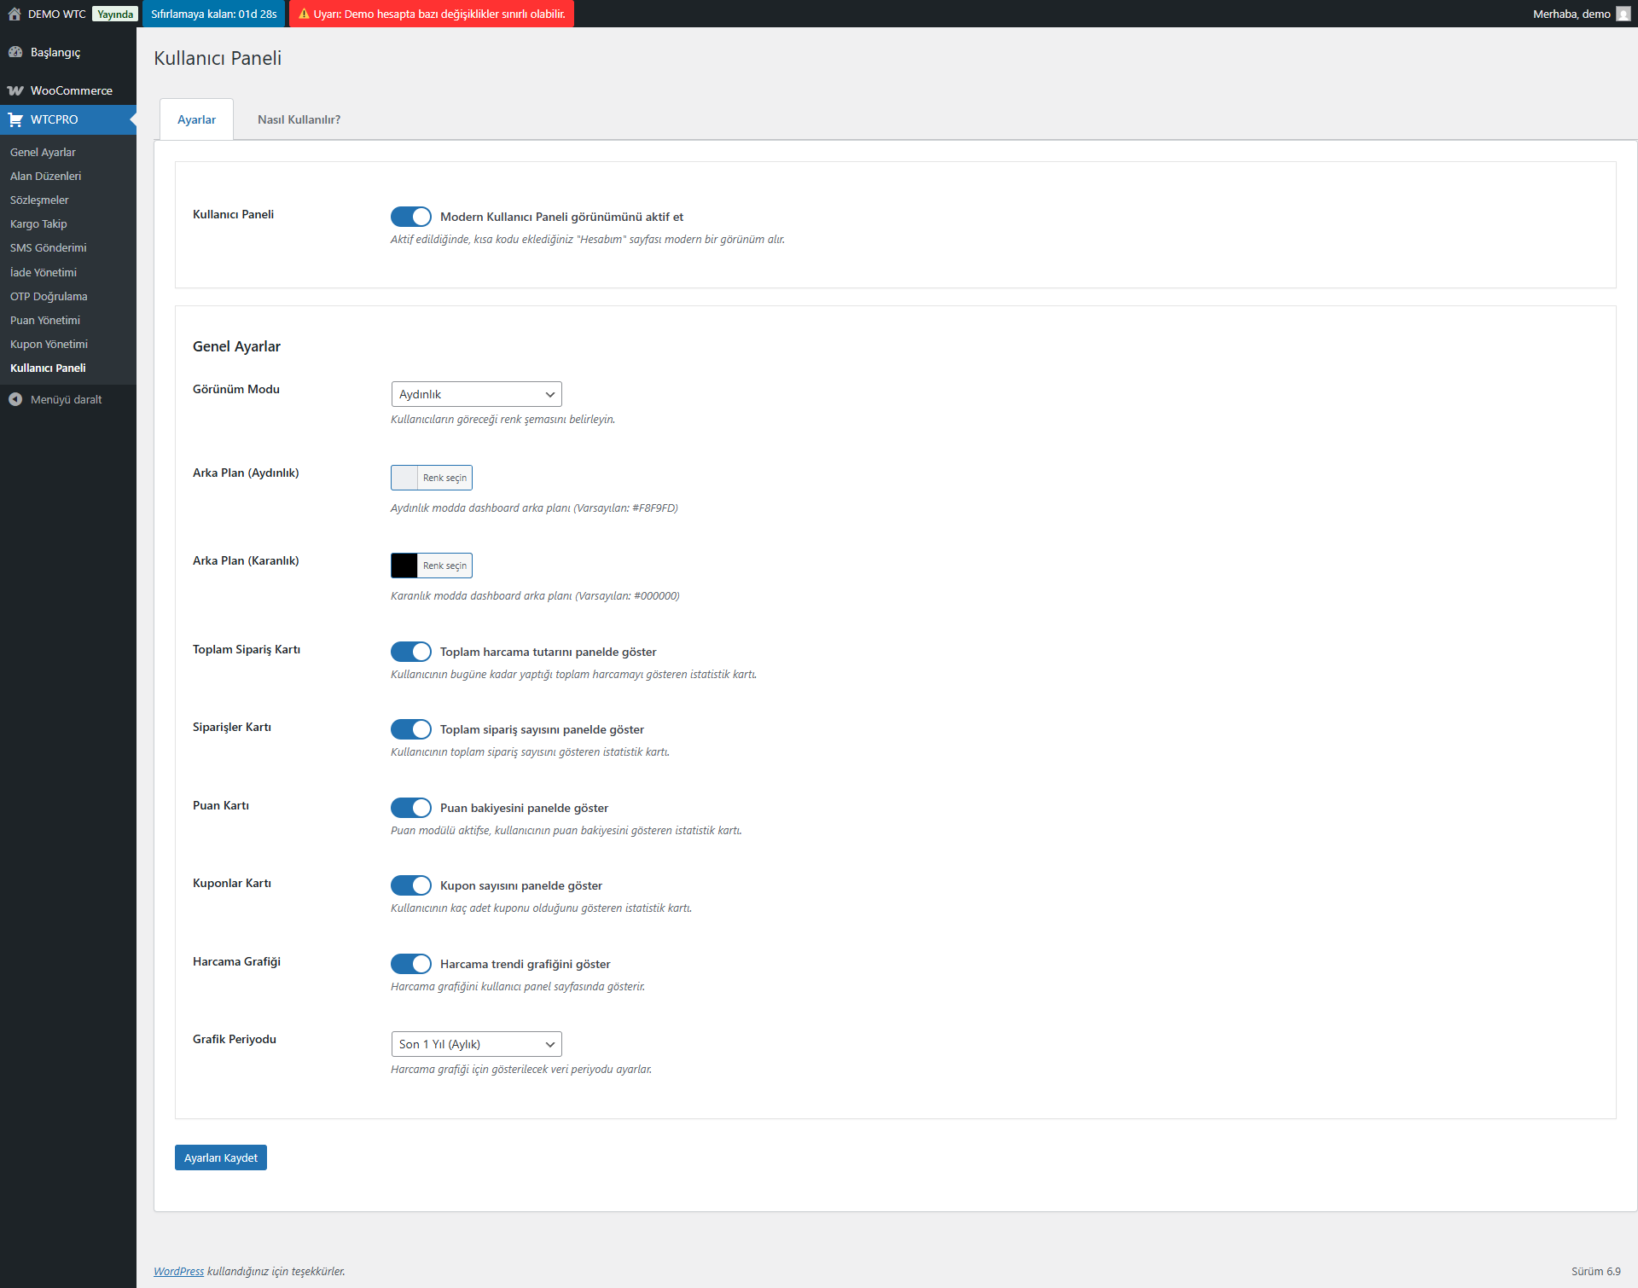Click the WooCommerce logo icon in sidebar
This screenshot has height=1288, width=1638.
point(15,90)
